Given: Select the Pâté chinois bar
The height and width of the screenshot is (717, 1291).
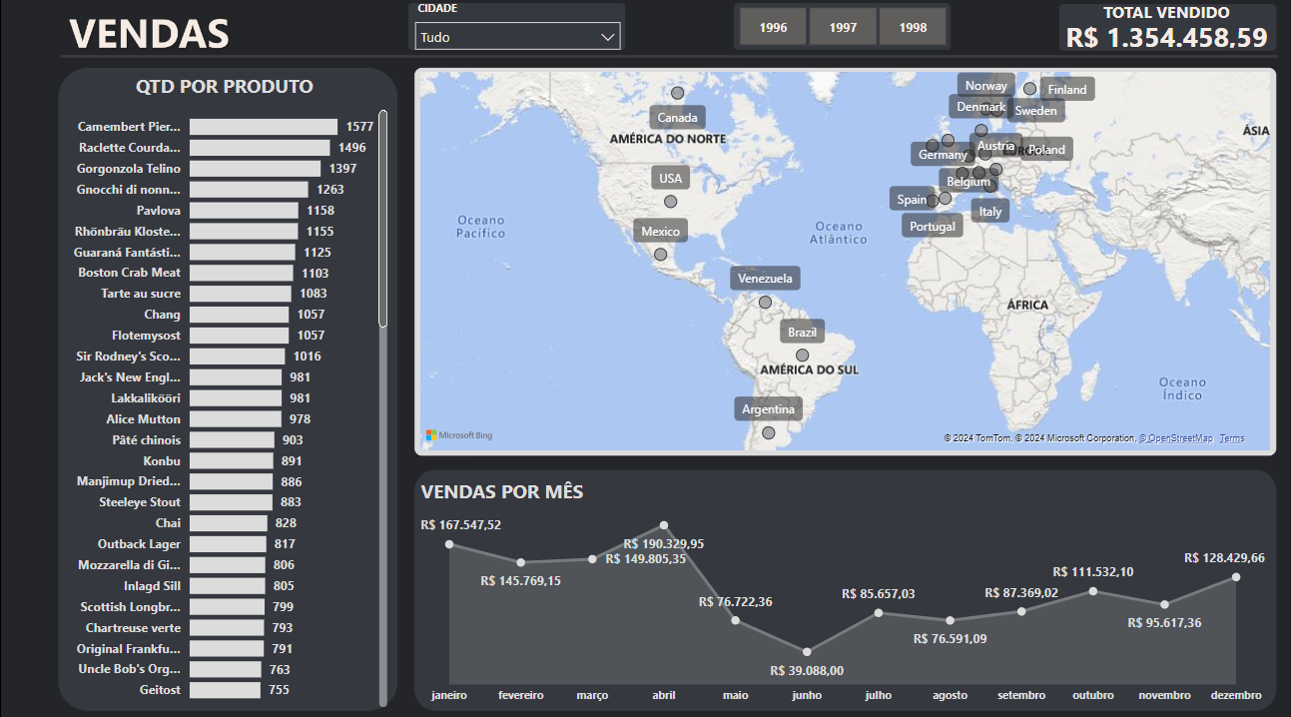Looking at the screenshot, I should [x=232, y=440].
